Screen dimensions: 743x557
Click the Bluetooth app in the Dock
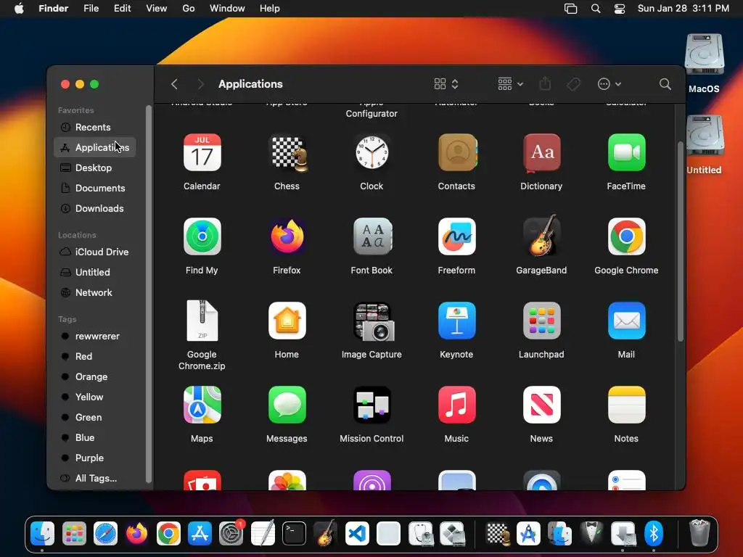click(x=654, y=535)
